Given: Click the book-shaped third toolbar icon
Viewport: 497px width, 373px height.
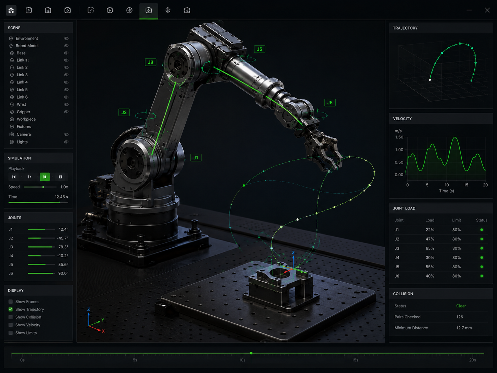Looking at the screenshot, I should point(48,10).
